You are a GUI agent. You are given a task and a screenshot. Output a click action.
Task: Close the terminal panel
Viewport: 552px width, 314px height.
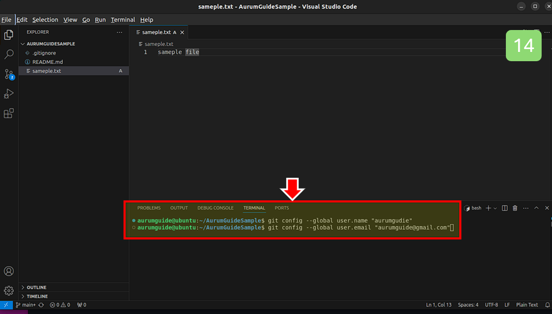[547, 208]
